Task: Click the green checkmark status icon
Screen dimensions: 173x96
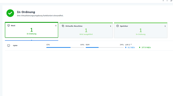Action: click(10, 13)
